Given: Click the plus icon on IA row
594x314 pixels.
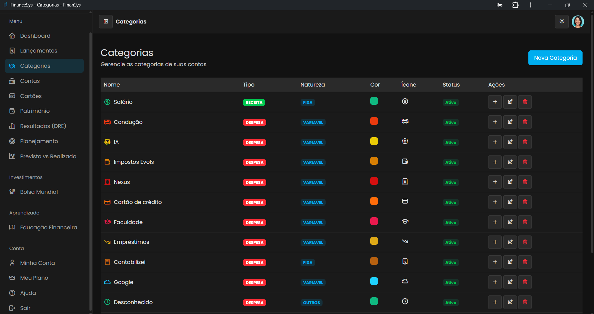Looking at the screenshot, I should (x=495, y=142).
